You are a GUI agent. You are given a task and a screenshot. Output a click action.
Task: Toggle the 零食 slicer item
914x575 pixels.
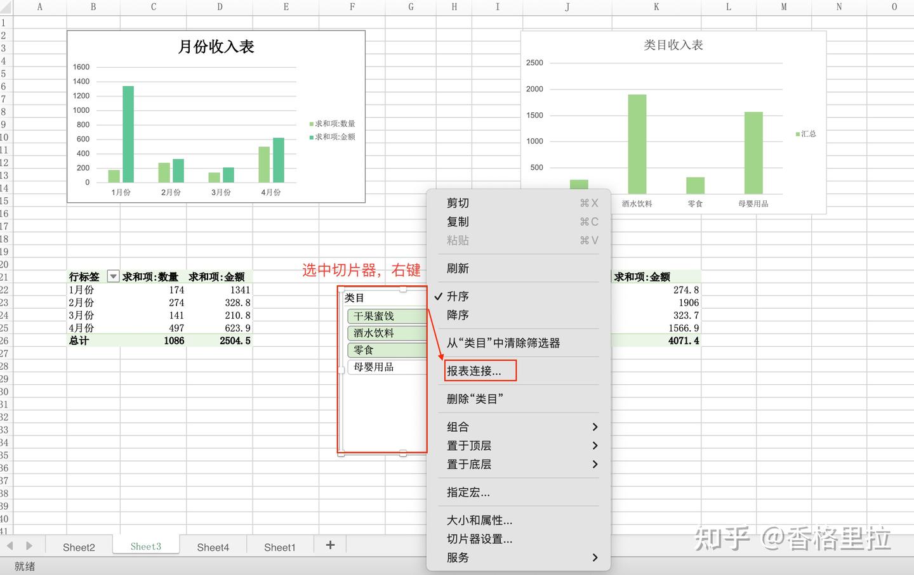point(387,350)
